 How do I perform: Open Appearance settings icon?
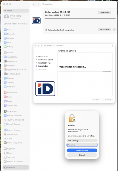[5, 61]
